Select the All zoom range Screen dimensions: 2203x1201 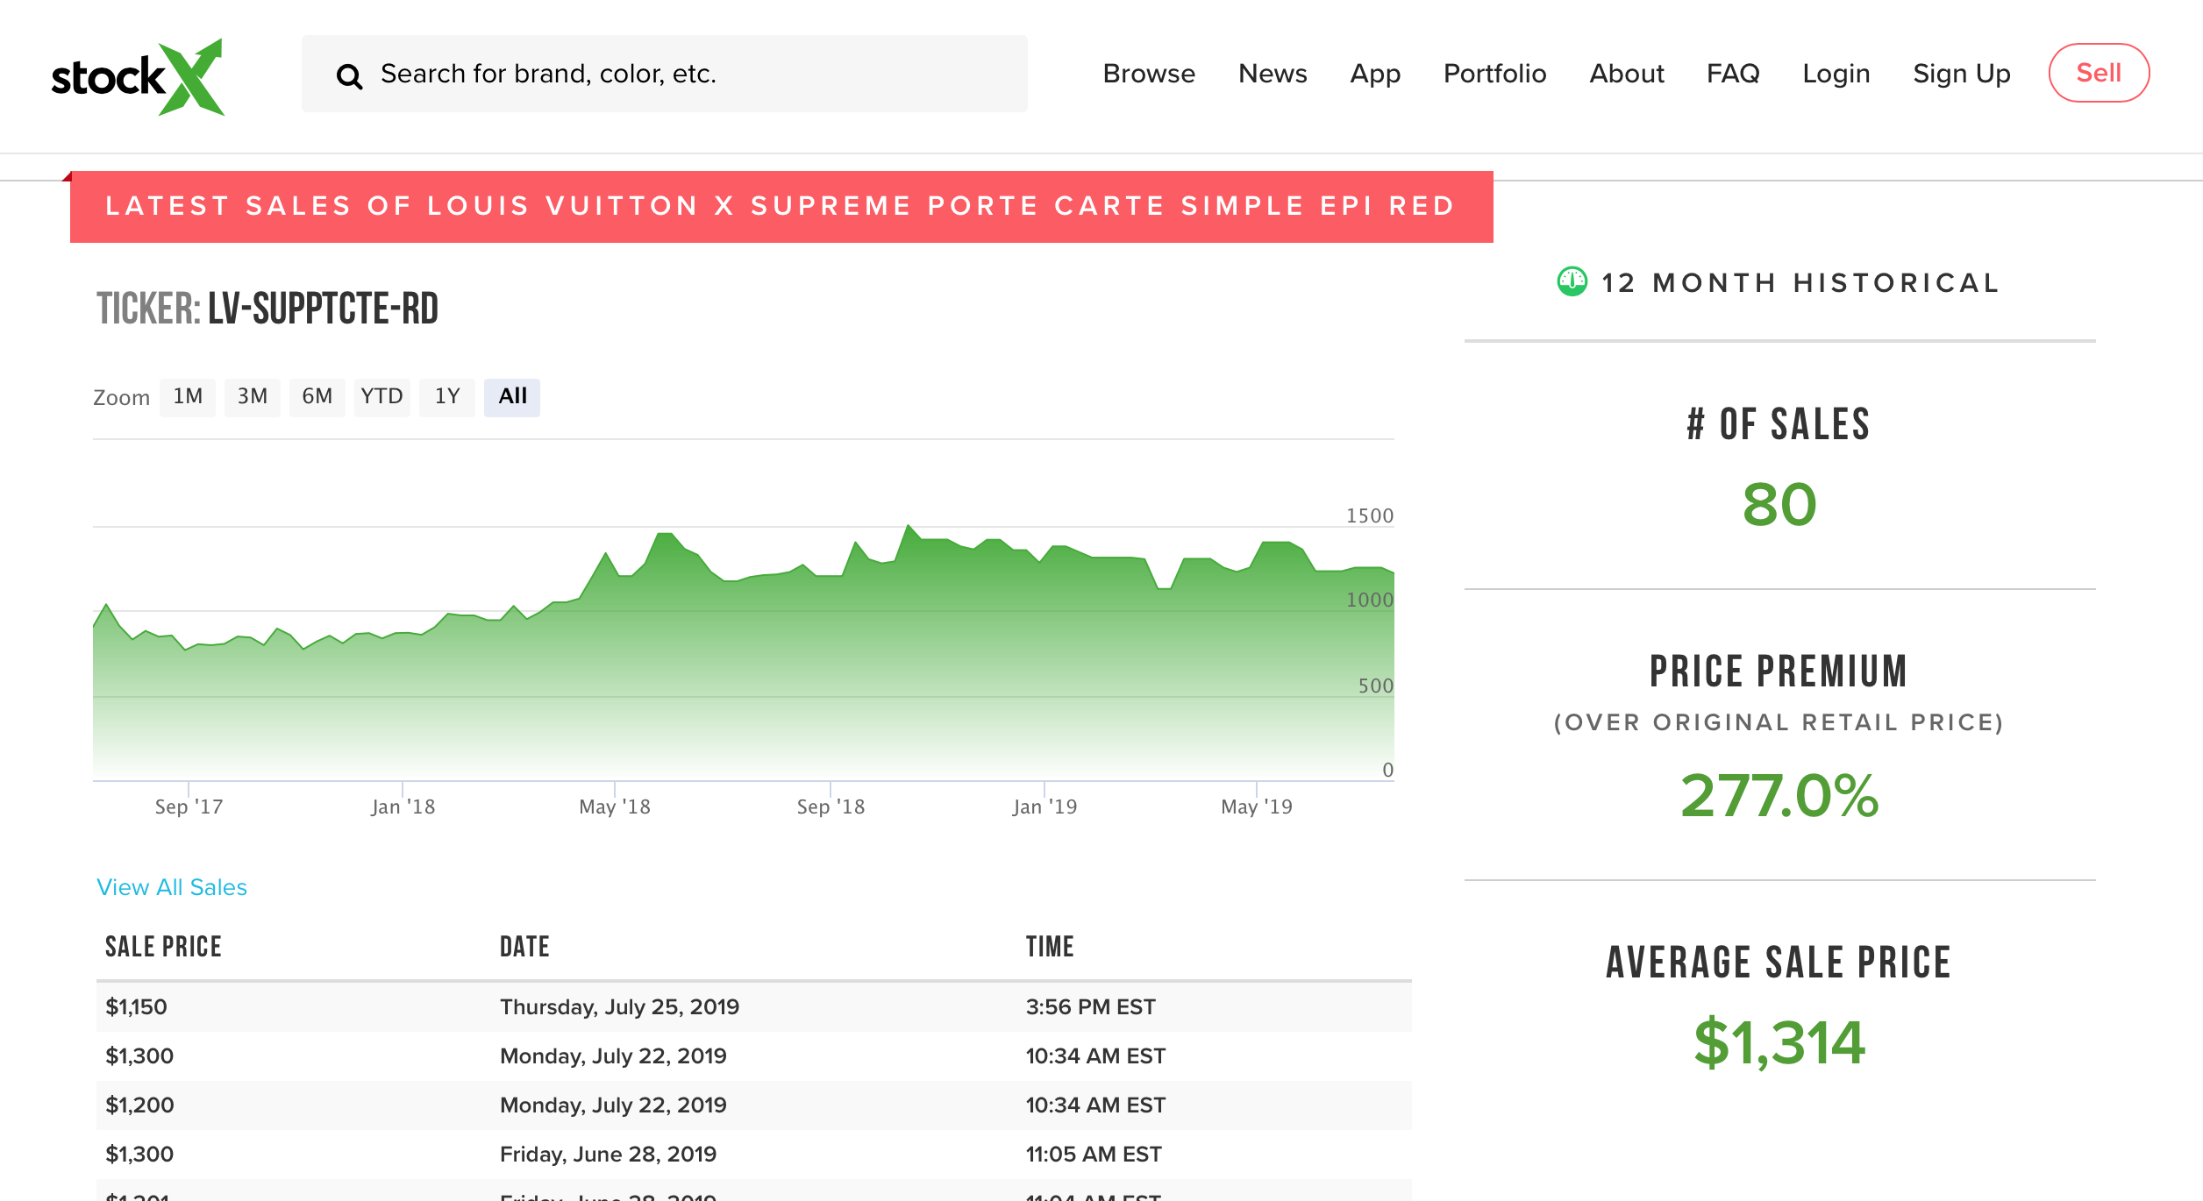tap(512, 396)
